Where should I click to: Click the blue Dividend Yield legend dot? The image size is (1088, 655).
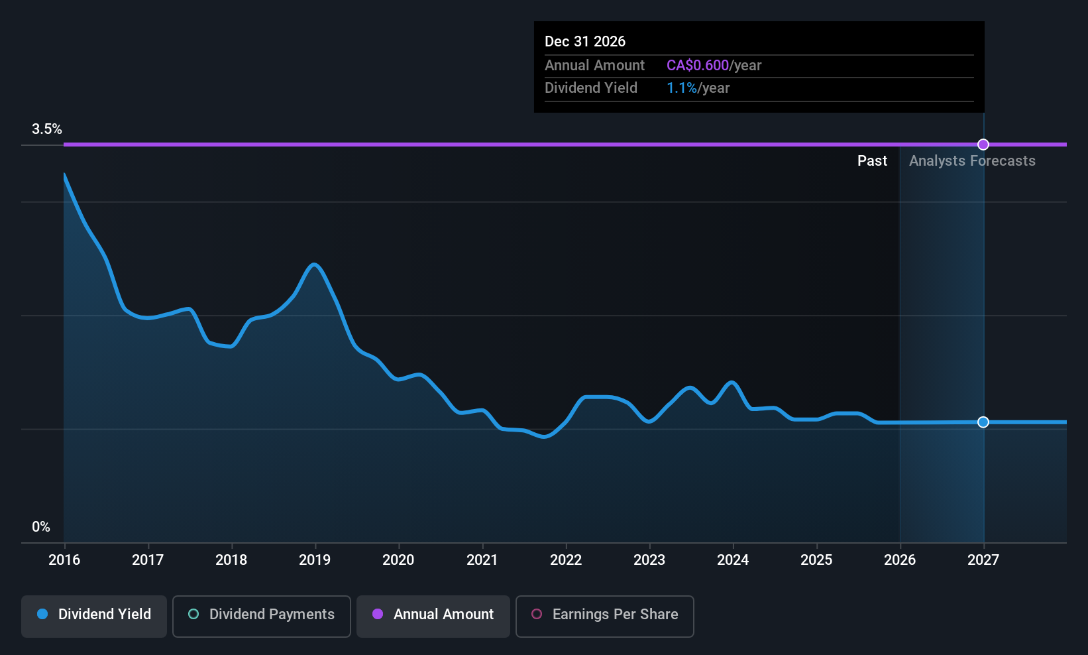tap(42, 615)
